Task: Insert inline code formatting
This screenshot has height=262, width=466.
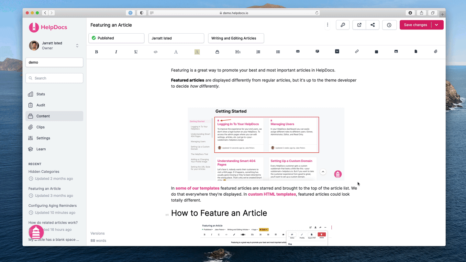Action: [156, 52]
